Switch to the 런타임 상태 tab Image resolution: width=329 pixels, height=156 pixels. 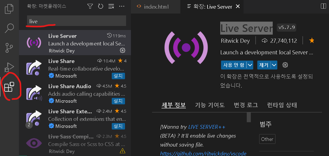[x=282, y=105]
